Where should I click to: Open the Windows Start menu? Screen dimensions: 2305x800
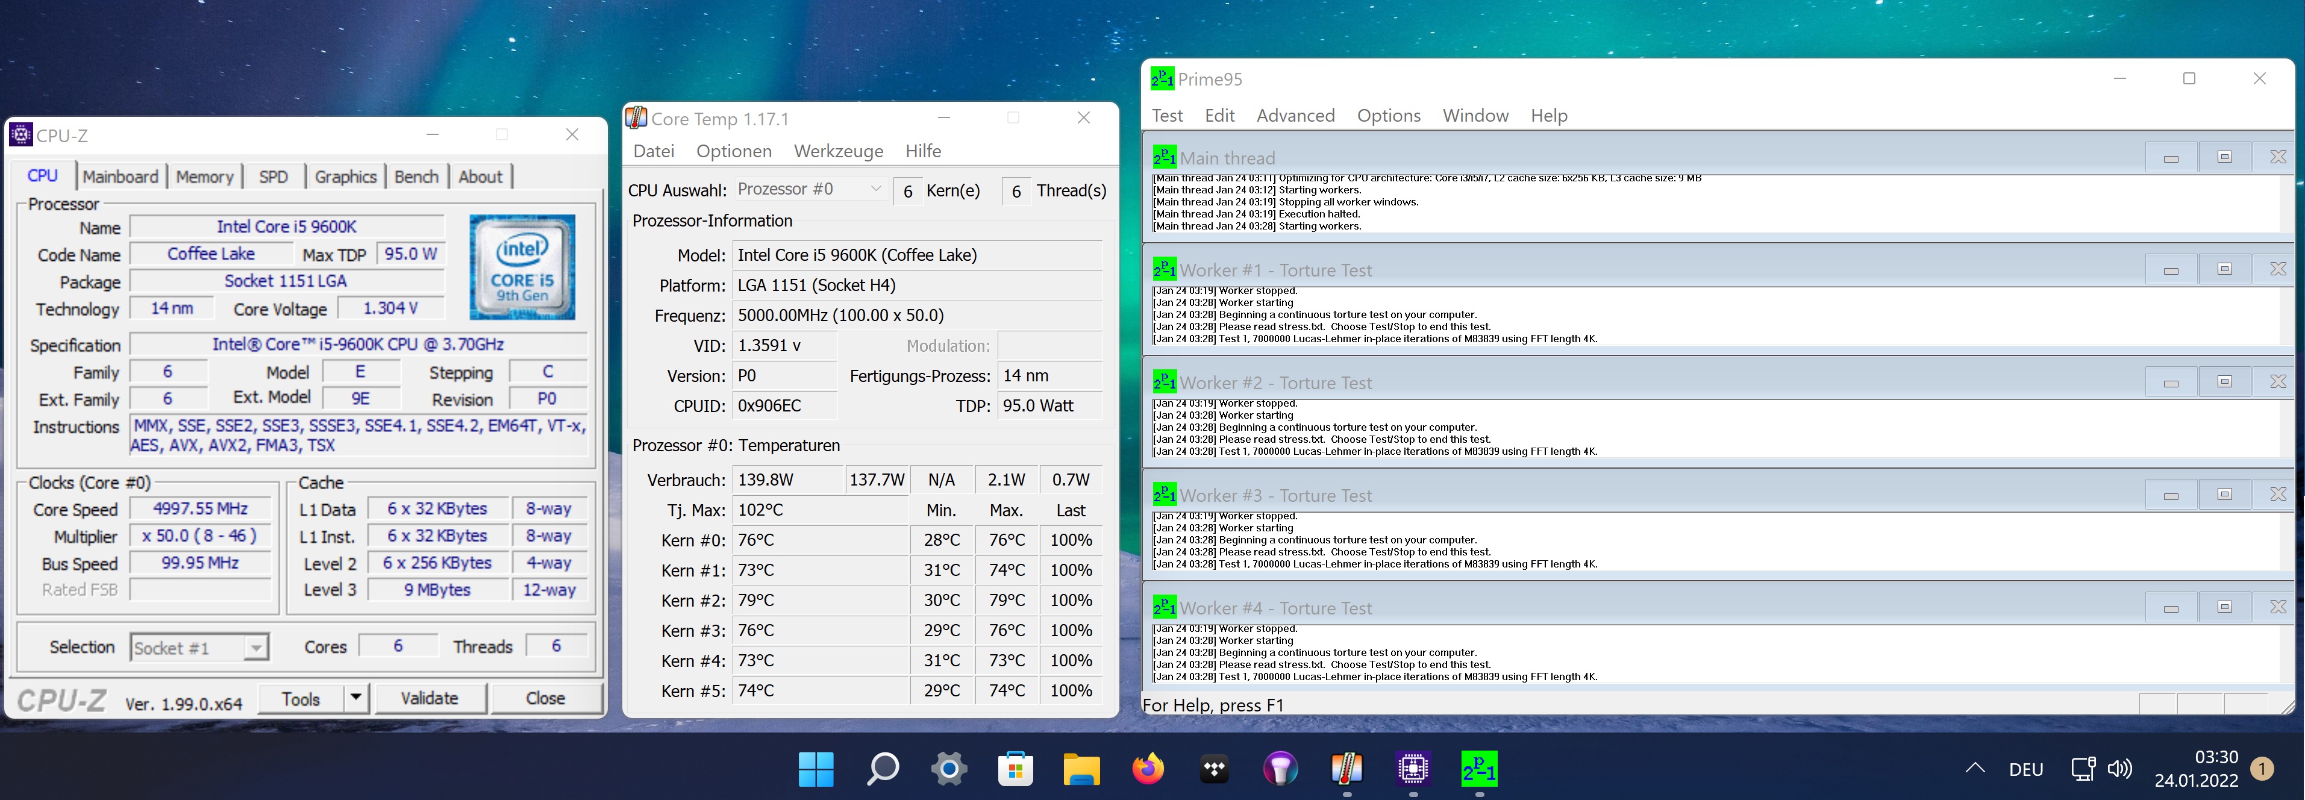point(816,769)
